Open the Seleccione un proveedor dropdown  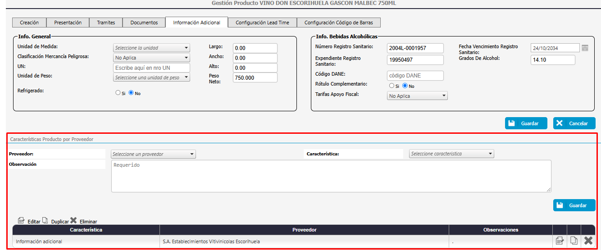point(153,154)
